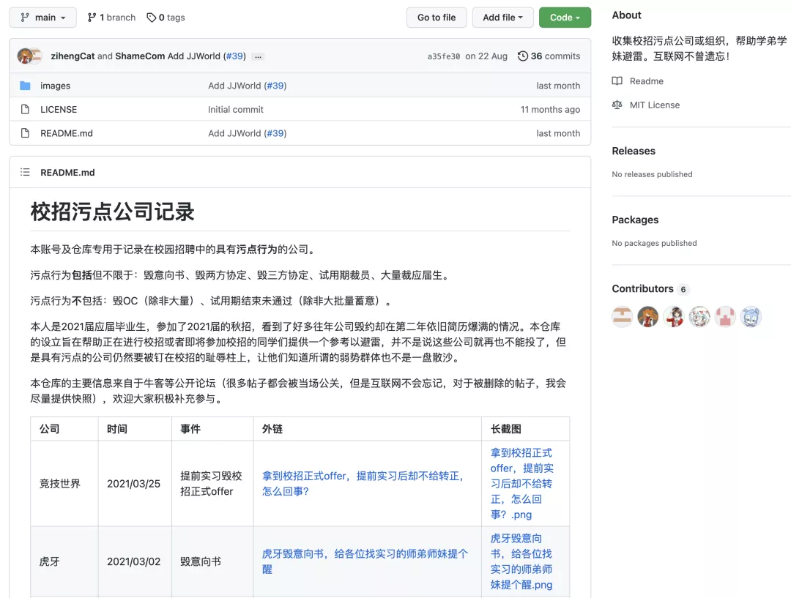Image resolution: width=791 pixels, height=598 pixels.
Task: Click the fork icon beside 1 branch
Action: point(92,17)
